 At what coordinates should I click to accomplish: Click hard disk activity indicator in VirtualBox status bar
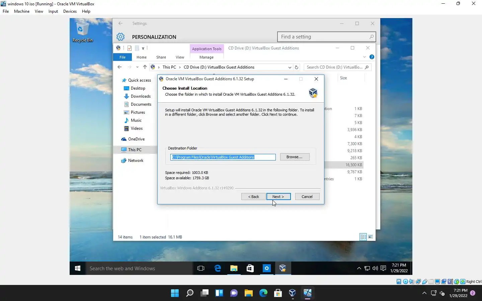(x=399, y=282)
